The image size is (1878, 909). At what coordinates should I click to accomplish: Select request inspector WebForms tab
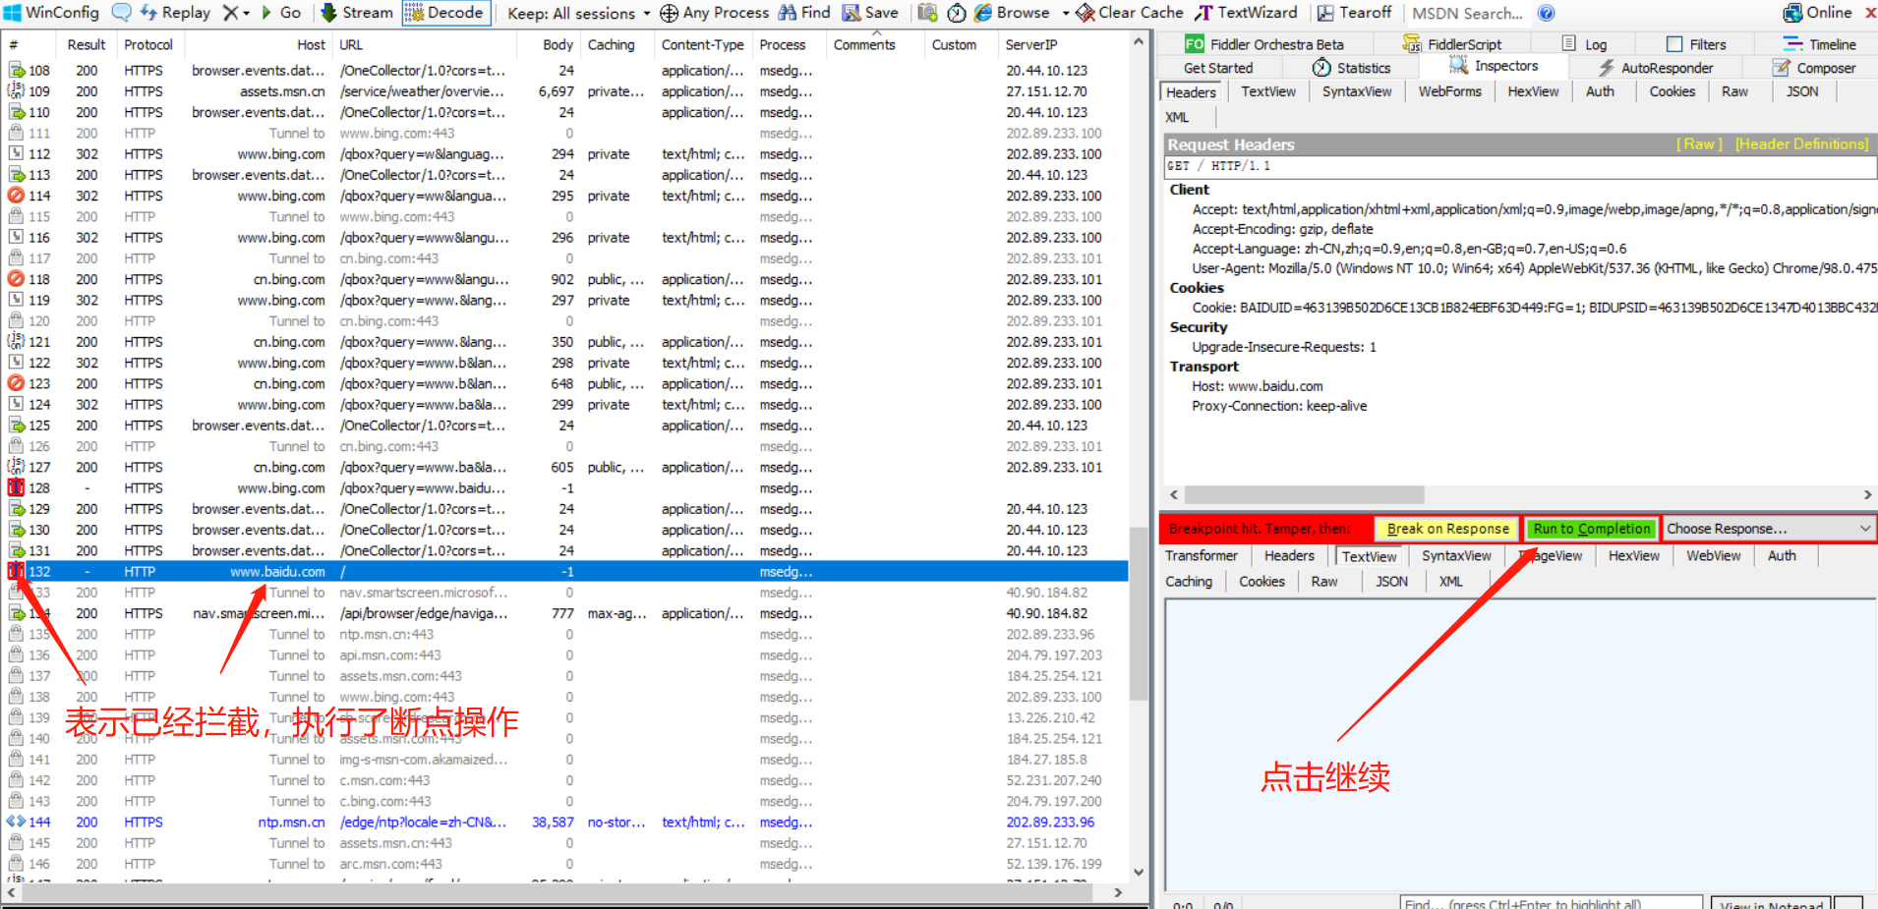click(1449, 91)
